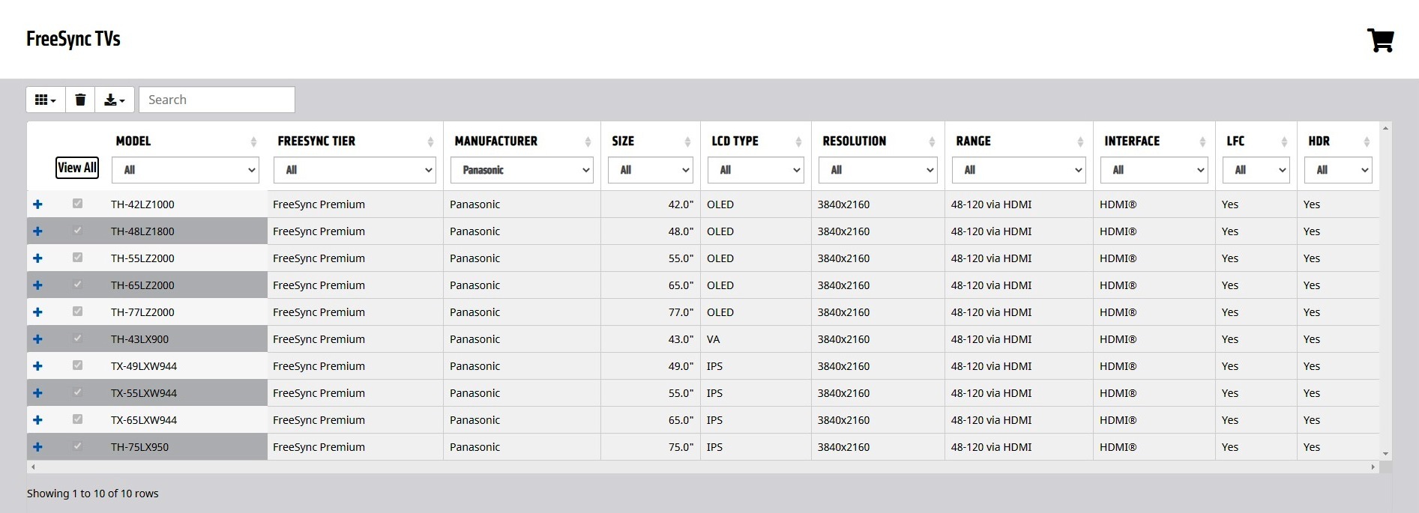
Task: Toggle checkbox for TX-65LXW944
Action: point(77,419)
